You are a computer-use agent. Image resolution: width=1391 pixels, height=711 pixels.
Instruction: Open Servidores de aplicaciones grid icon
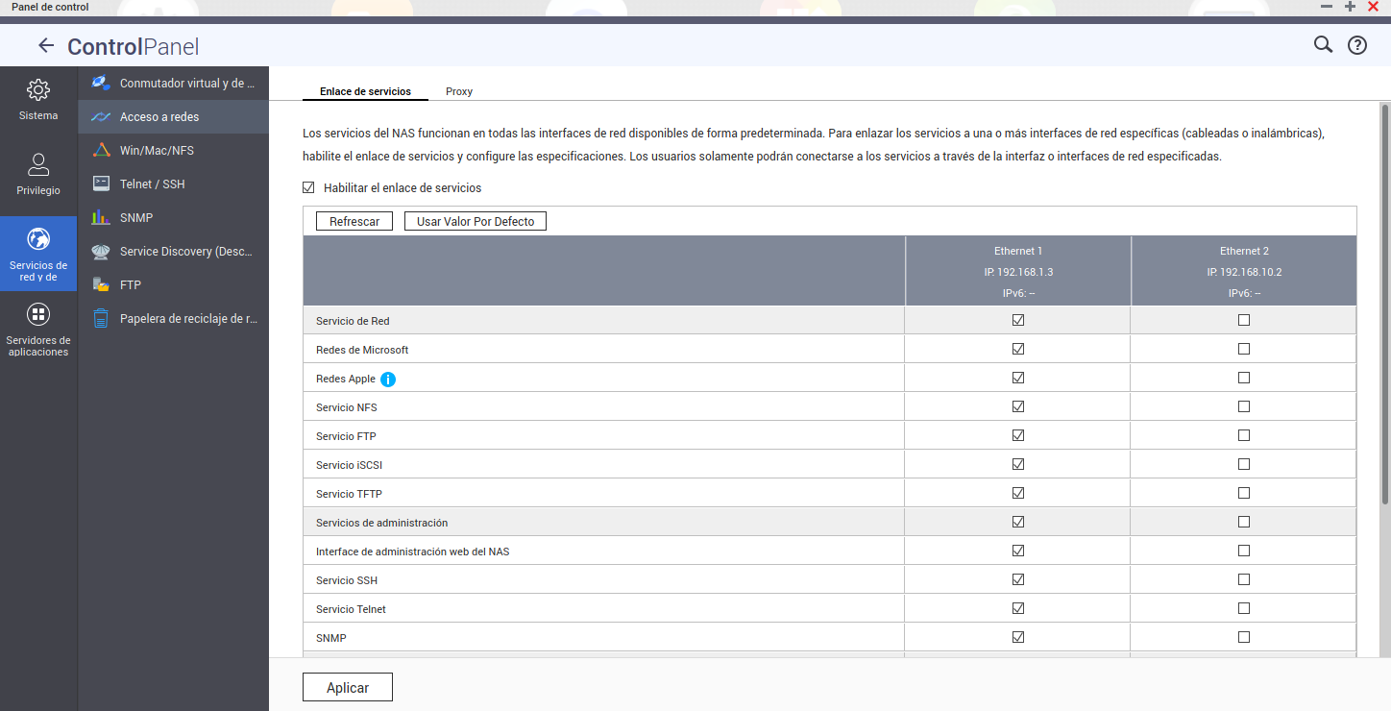[x=38, y=314]
